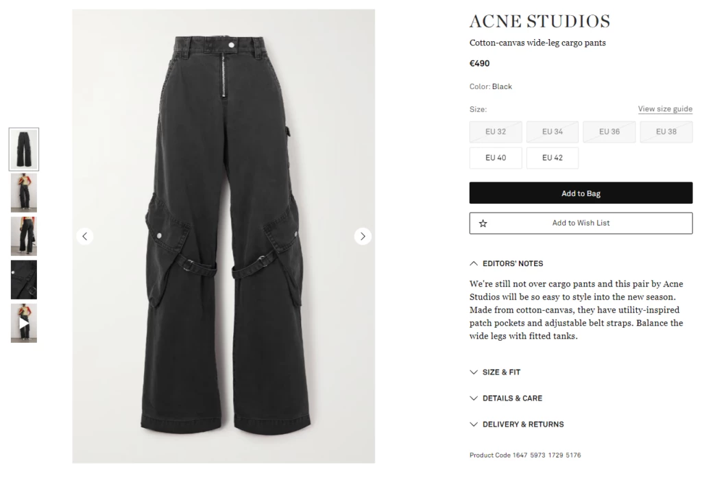Click the next image arrow on the product photo
The image size is (702, 478).
(x=363, y=236)
